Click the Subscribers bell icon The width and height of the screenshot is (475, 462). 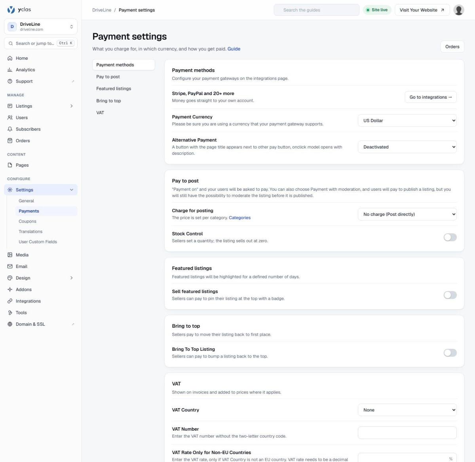[10, 129]
